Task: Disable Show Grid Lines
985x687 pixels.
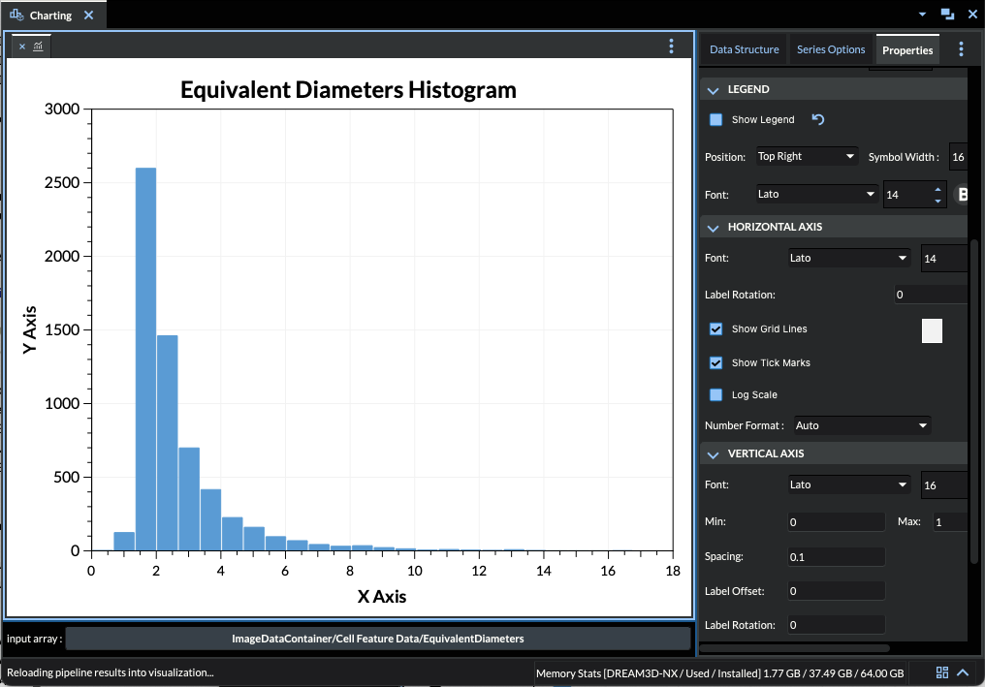Action: coord(715,329)
